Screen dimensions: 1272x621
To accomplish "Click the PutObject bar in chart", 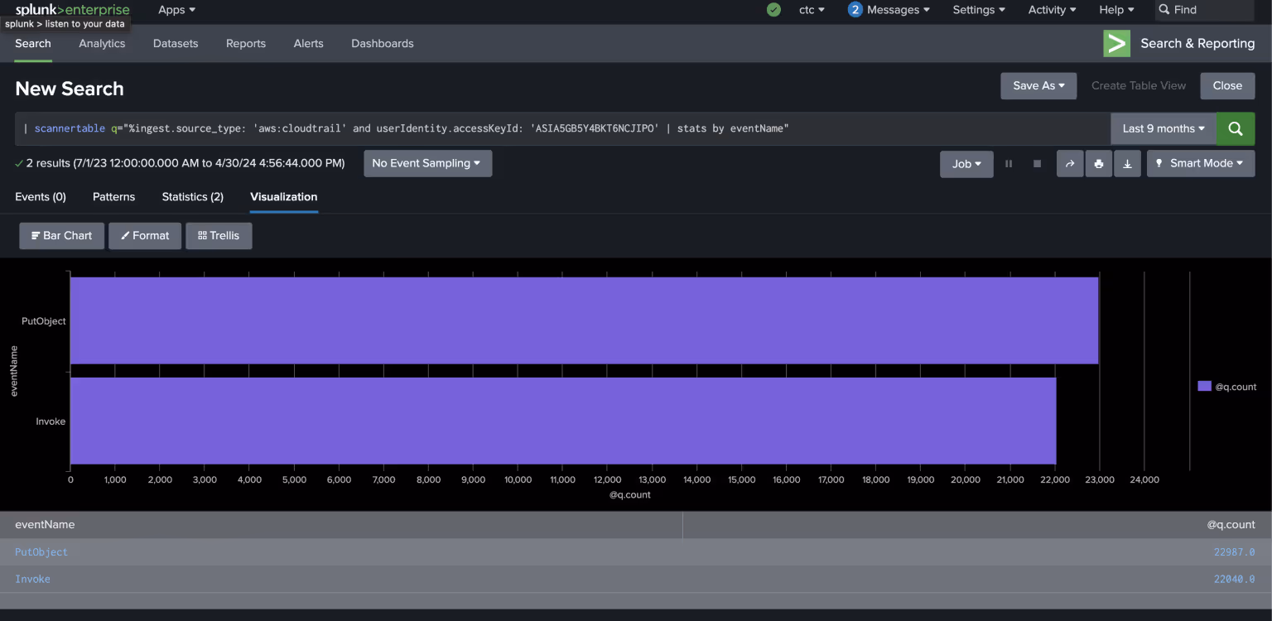I will click(x=585, y=320).
